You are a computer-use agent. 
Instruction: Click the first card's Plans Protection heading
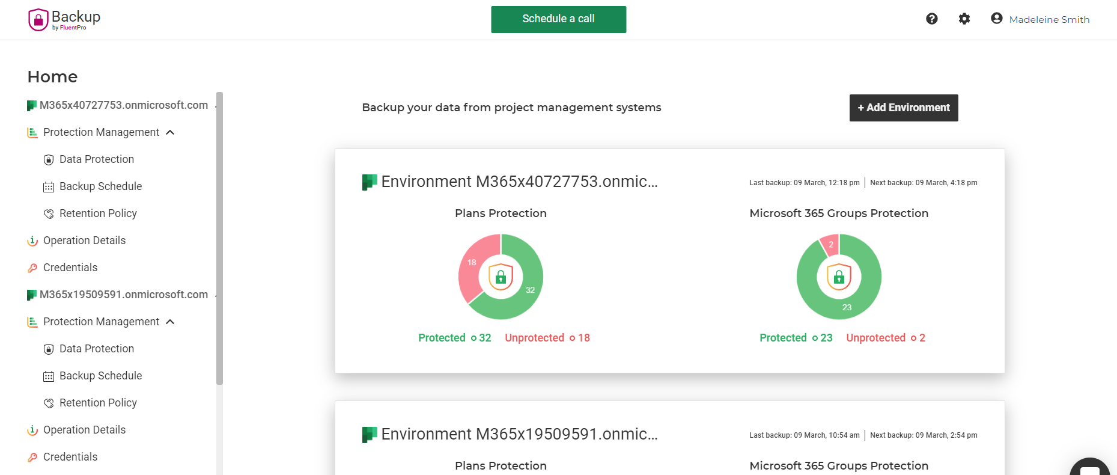click(x=501, y=213)
